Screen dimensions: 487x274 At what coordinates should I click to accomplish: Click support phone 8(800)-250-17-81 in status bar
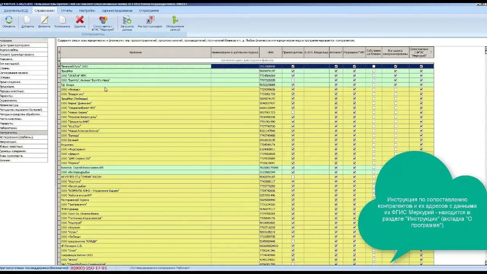(89, 268)
